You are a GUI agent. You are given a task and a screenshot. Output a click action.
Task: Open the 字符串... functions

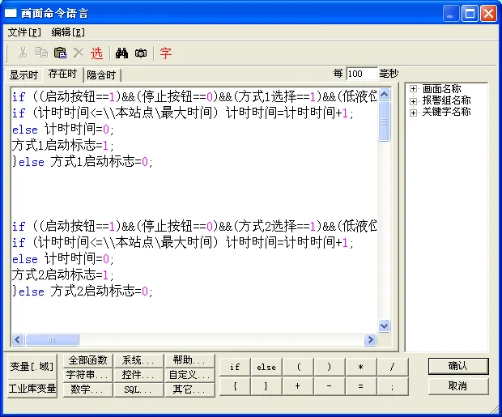coord(87,375)
